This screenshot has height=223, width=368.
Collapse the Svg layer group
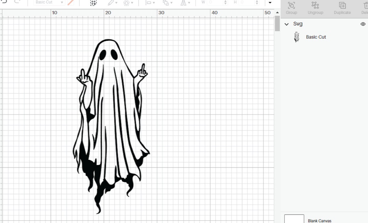287,24
